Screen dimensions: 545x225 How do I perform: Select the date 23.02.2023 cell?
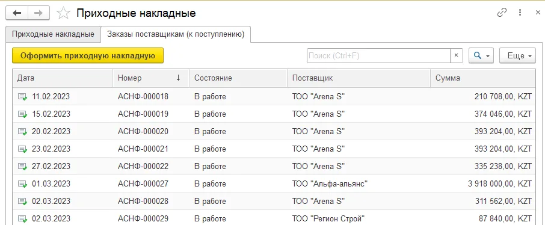[51, 149]
